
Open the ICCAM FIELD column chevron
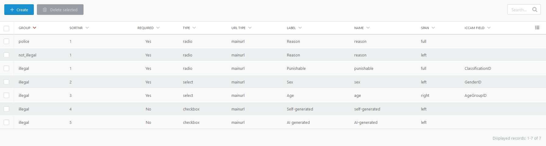point(489,28)
